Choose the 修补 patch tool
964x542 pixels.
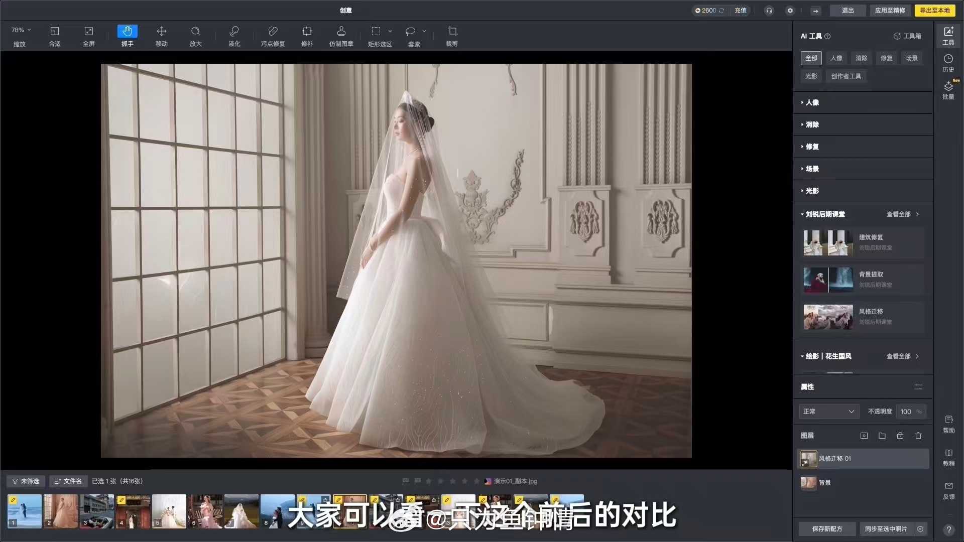tap(307, 36)
